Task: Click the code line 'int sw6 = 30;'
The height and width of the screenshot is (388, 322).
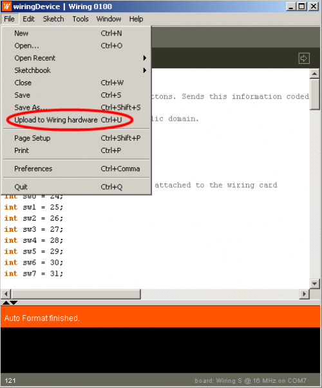Action: pos(33,263)
